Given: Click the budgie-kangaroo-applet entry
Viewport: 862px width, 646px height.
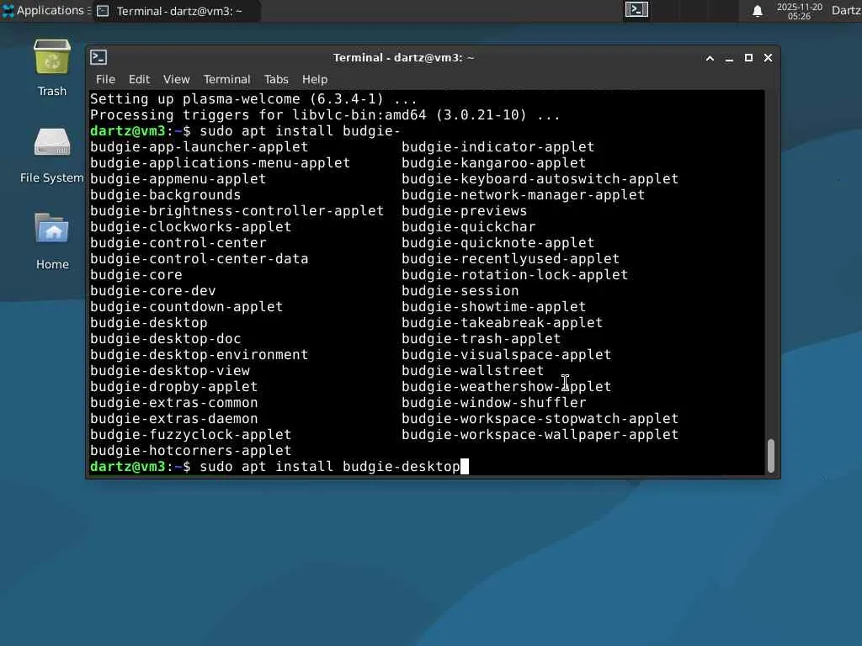Looking at the screenshot, I should (493, 162).
